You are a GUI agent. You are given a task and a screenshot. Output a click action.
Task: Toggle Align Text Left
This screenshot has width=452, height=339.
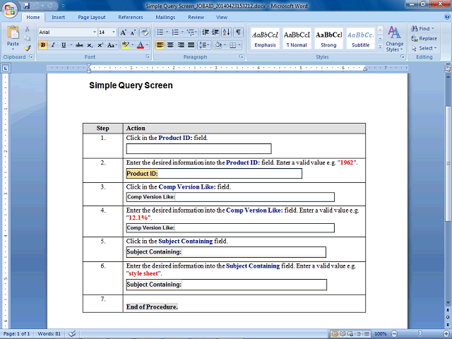(160, 45)
